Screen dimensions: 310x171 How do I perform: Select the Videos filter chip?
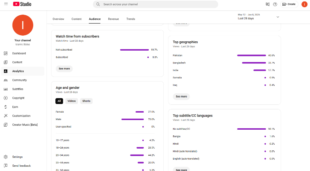click(72, 101)
